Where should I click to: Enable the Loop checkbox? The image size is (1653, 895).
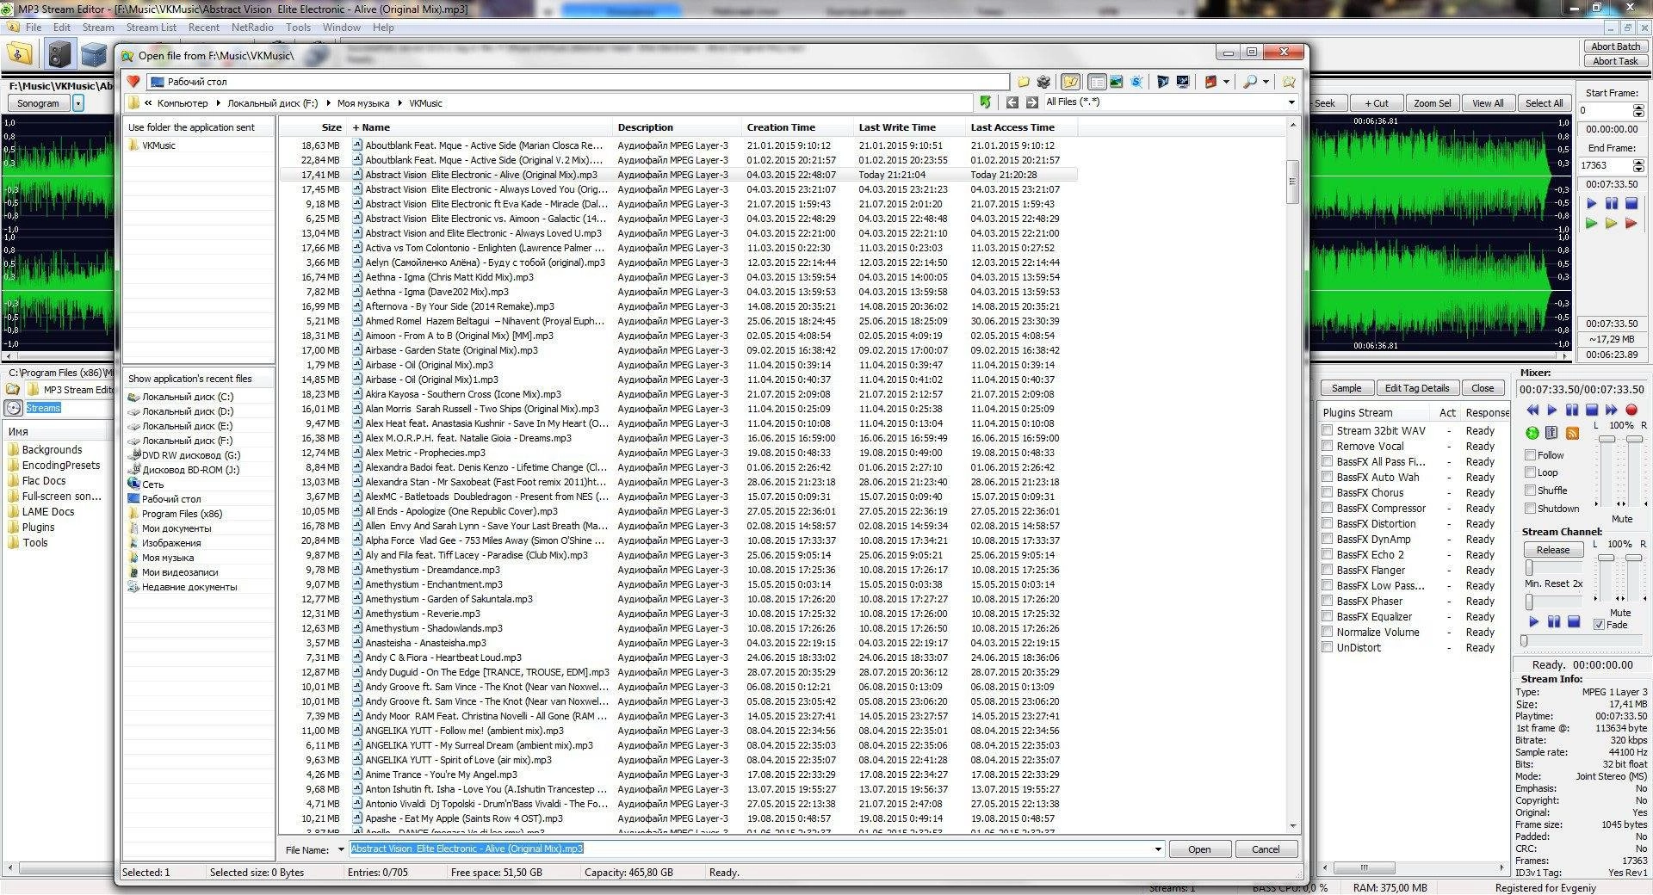tap(1531, 472)
